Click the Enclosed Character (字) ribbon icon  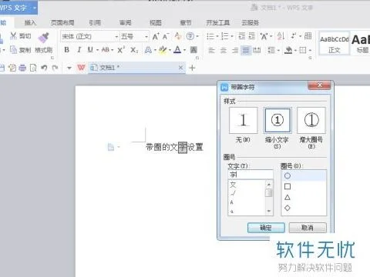coord(190,36)
